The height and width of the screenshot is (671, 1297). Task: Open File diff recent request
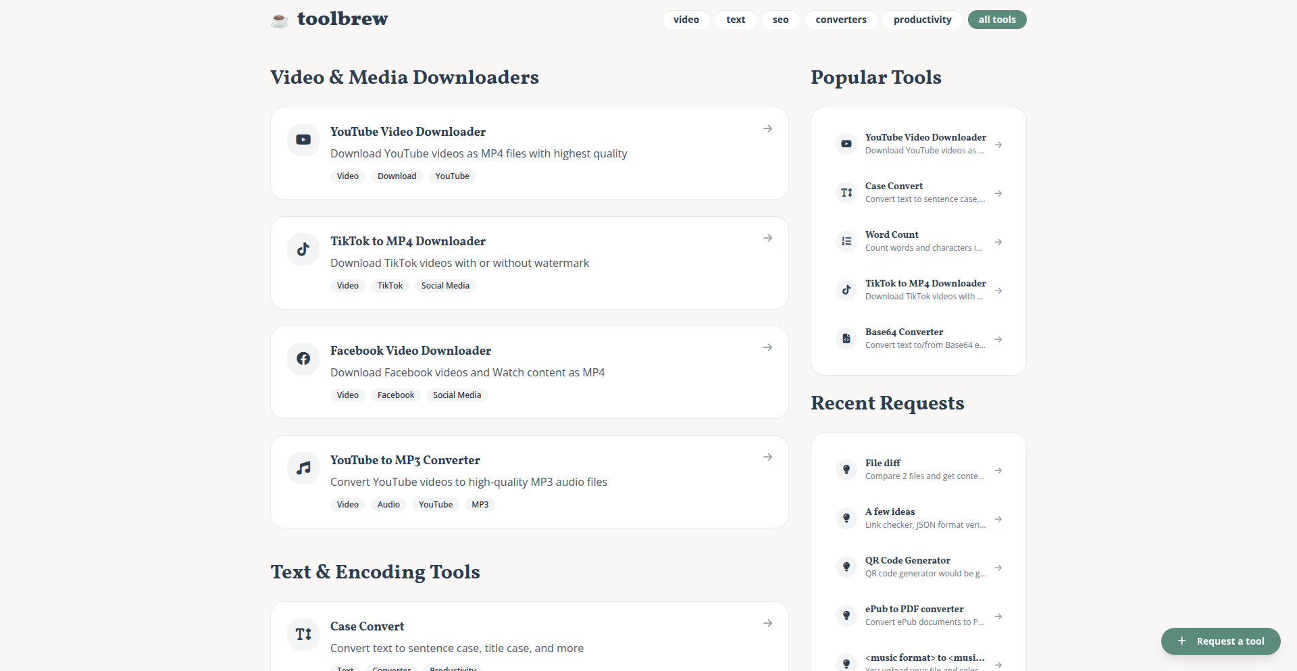pos(883,463)
